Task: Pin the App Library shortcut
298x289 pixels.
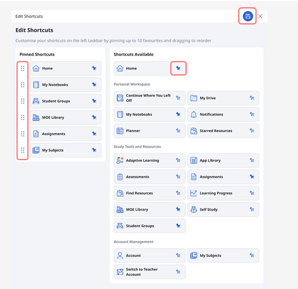Action: pyautogui.click(x=252, y=161)
